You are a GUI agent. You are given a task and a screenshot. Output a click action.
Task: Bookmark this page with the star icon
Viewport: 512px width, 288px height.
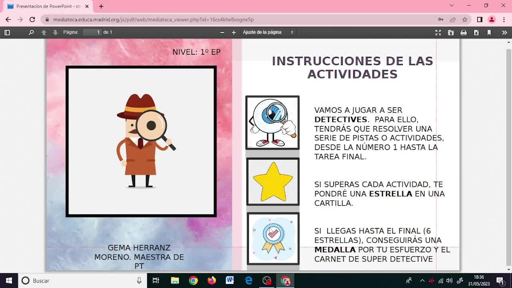(465, 20)
